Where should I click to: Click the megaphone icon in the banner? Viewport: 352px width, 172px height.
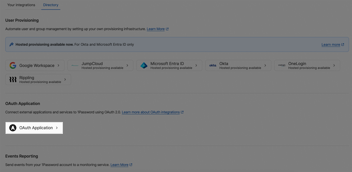11,44
